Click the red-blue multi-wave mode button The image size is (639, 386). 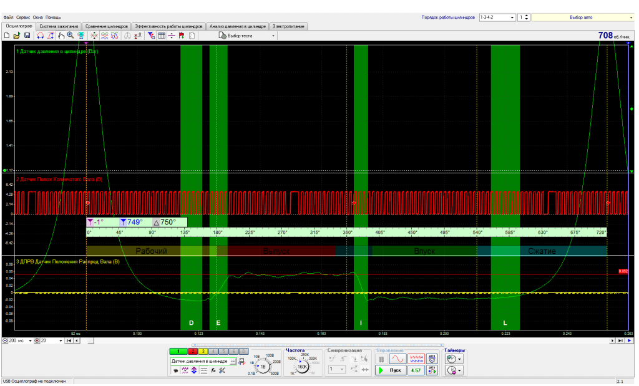pyautogui.click(x=416, y=359)
